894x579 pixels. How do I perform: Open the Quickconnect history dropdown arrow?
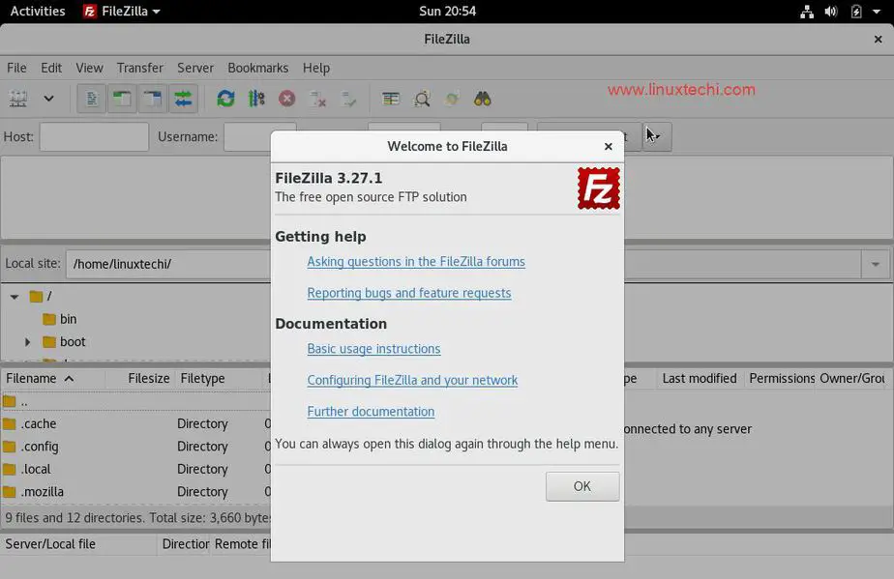657,136
